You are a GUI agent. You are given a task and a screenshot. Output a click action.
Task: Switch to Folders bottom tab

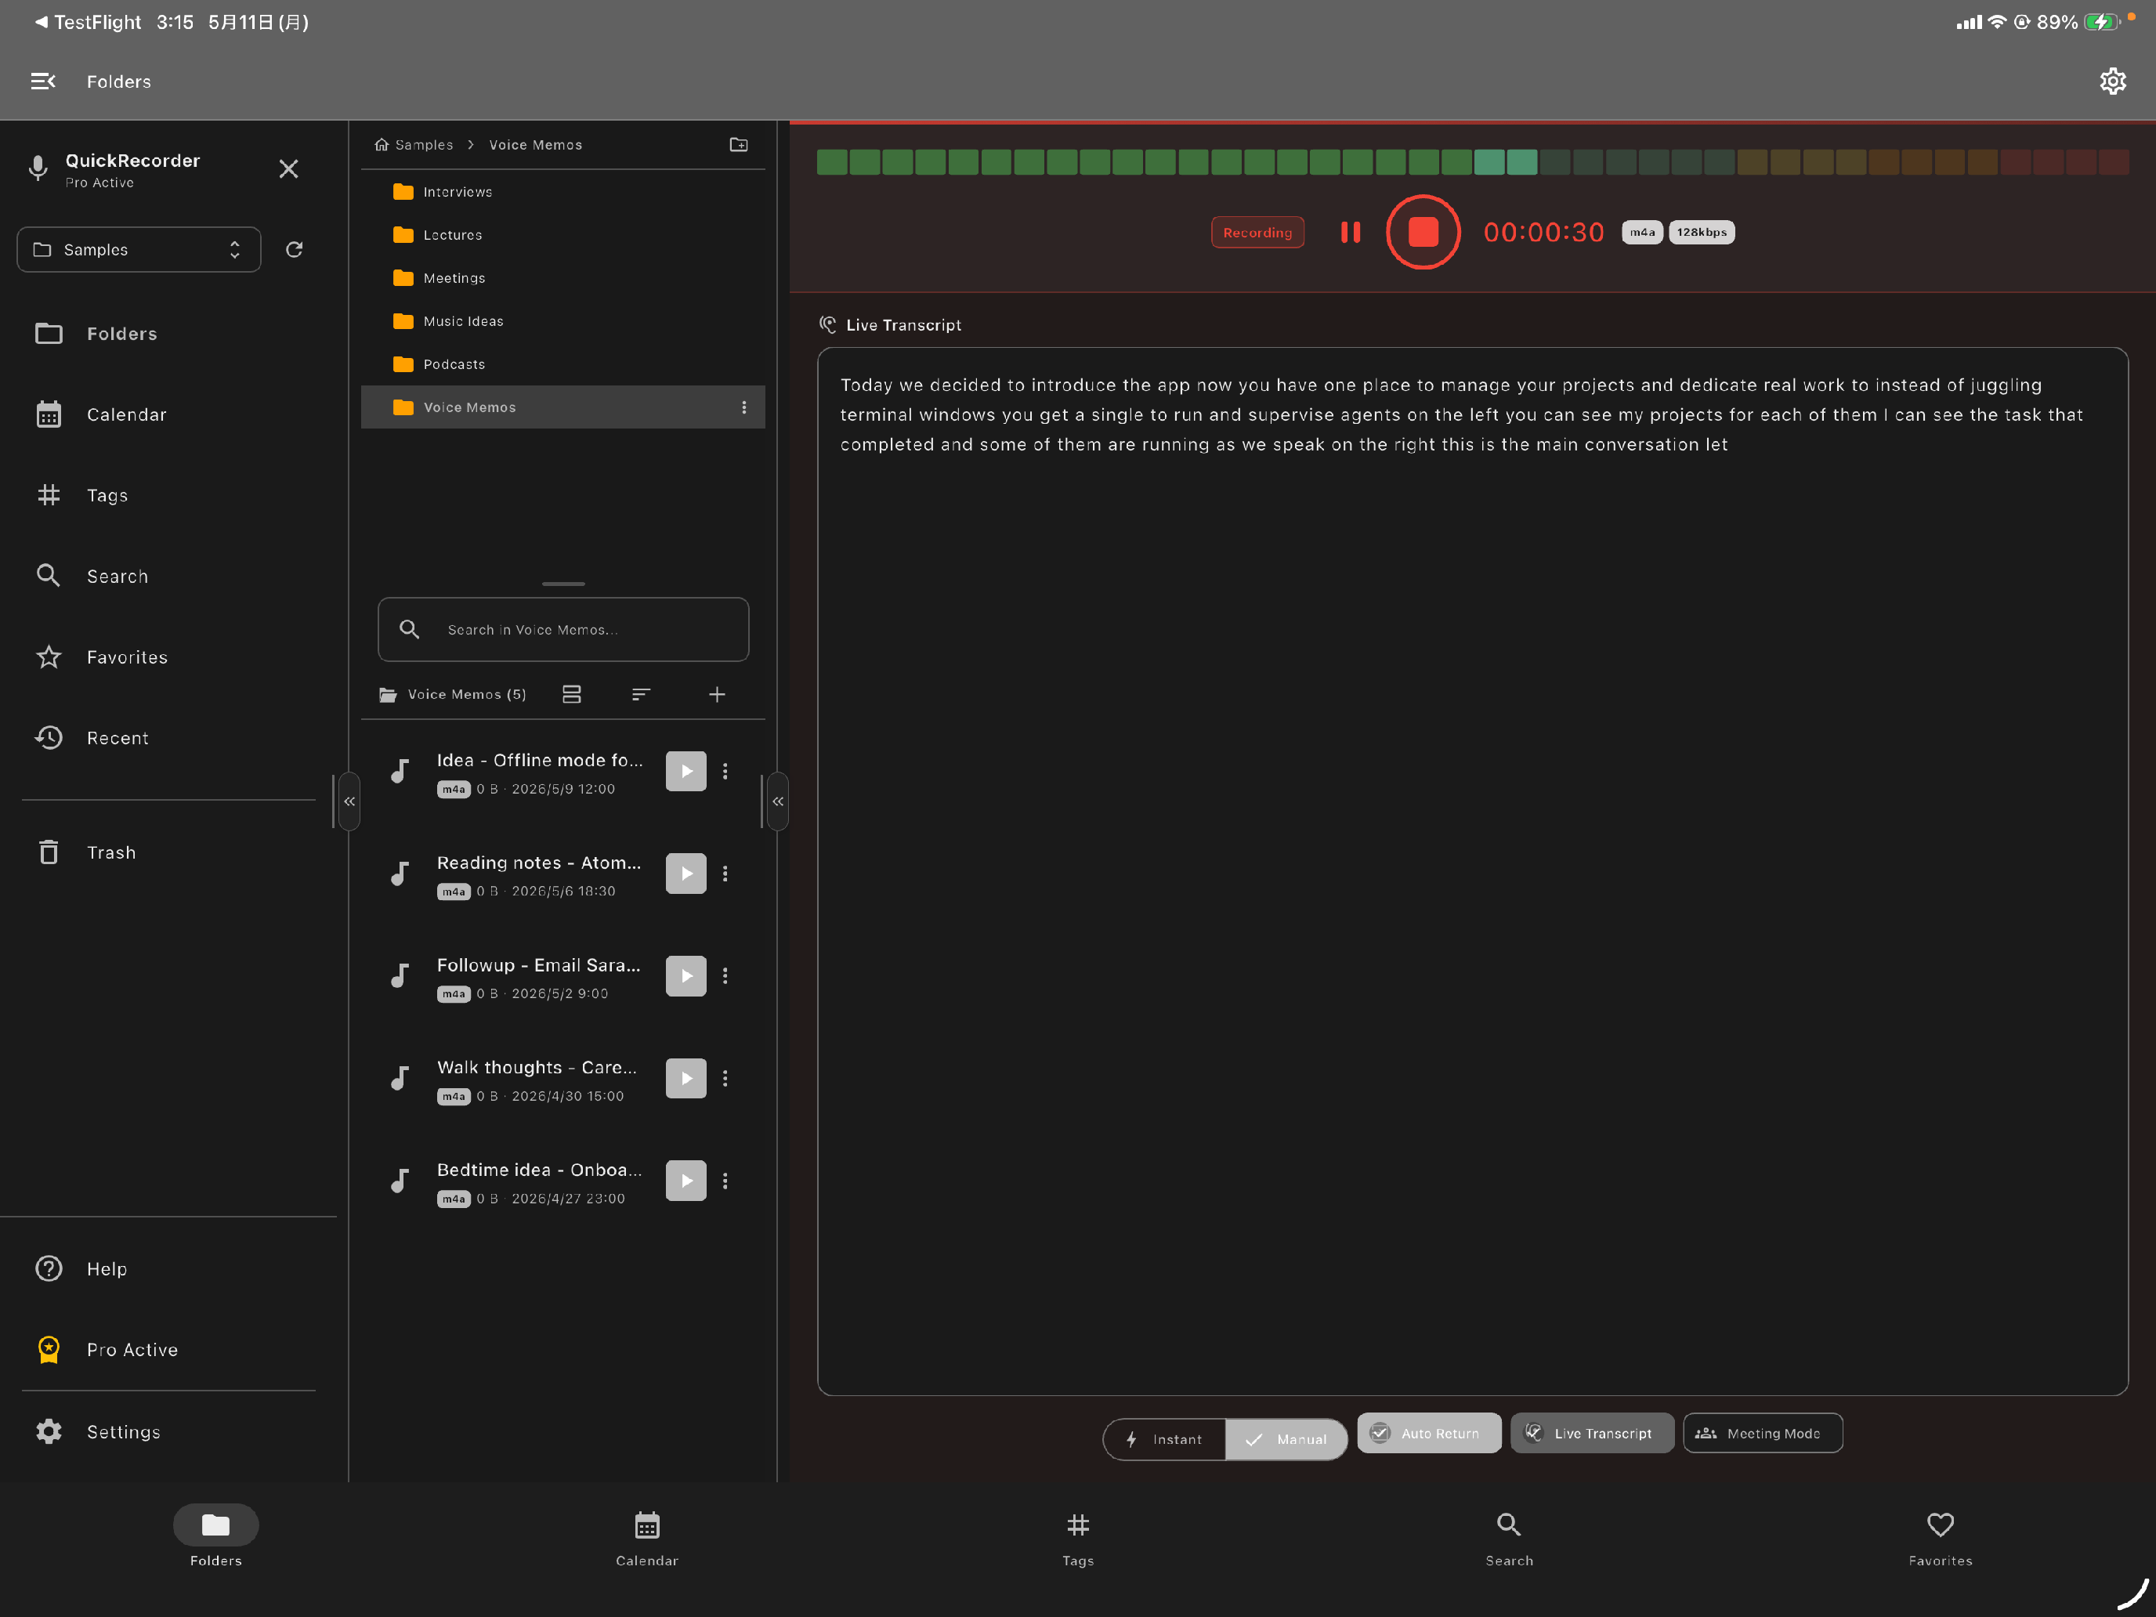(x=215, y=1538)
